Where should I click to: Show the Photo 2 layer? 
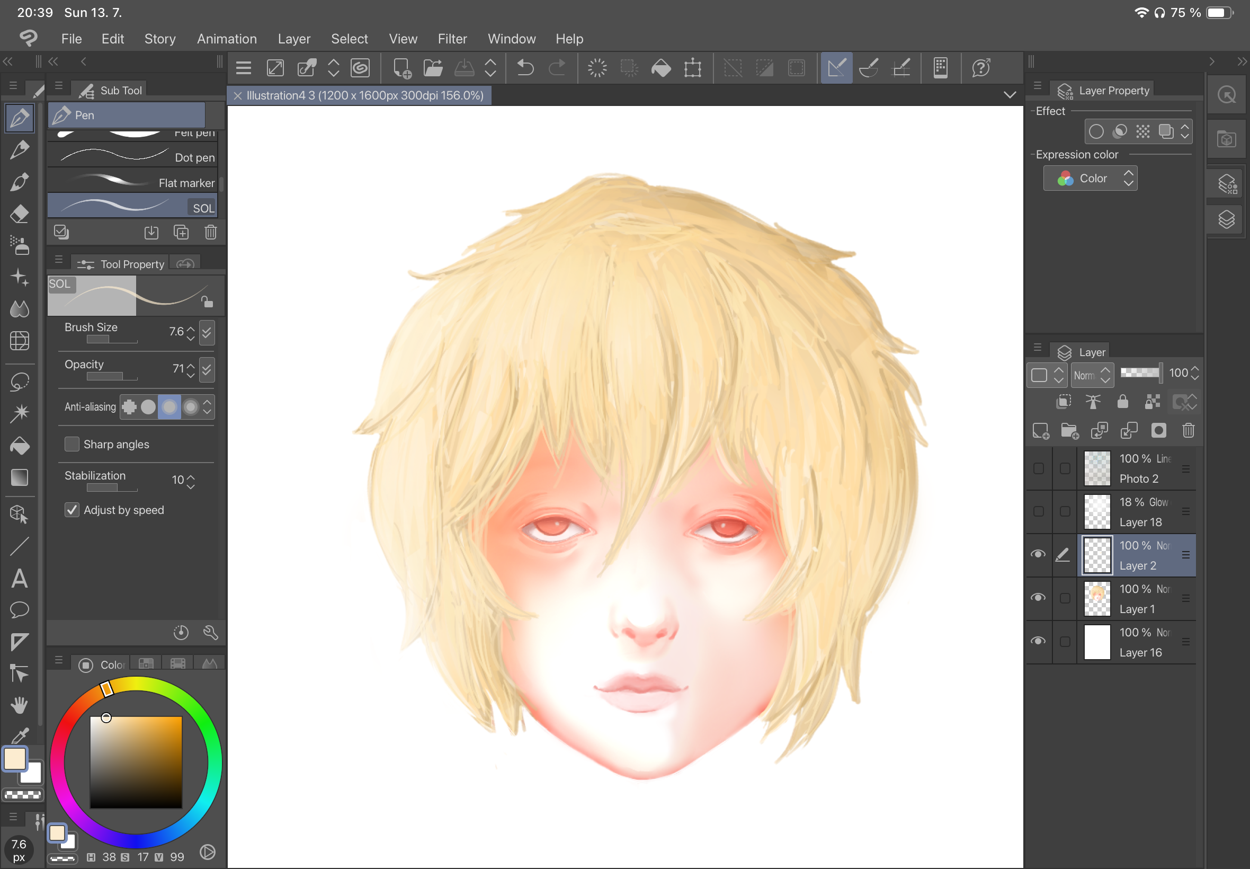1038,468
